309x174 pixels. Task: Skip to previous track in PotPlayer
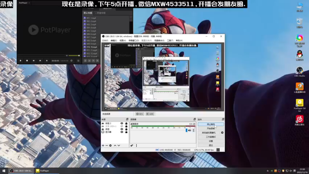[x=34, y=61]
